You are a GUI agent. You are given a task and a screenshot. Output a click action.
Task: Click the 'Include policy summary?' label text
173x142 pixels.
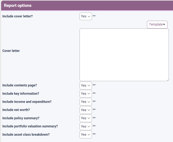pyautogui.click(x=21, y=118)
